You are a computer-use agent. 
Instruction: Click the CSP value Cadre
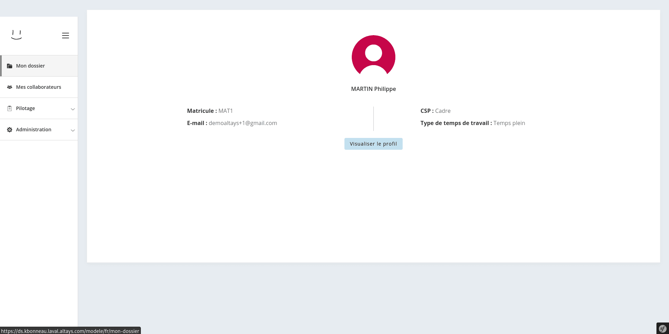click(443, 111)
